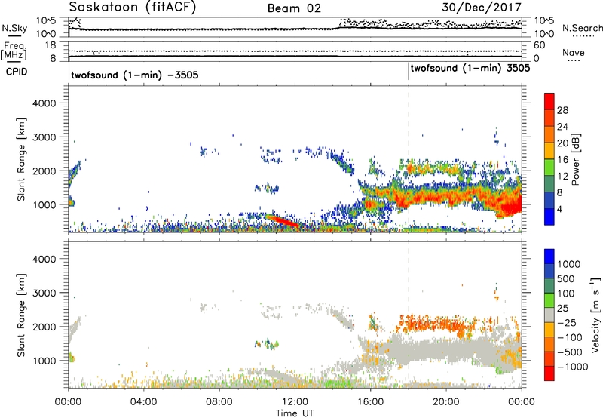This screenshot has height=418, width=603.
Task: Click the '20:00' time axis tick label
Action: point(446,402)
